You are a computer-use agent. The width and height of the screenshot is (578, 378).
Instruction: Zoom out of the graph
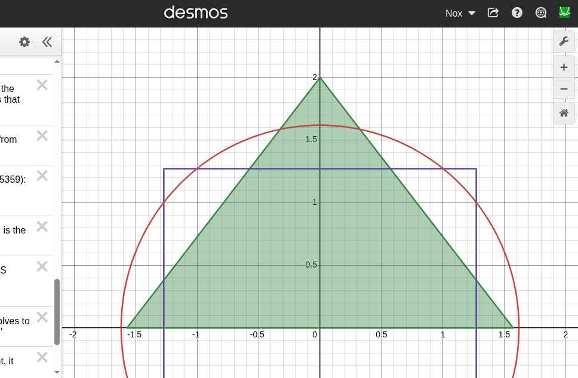click(564, 89)
